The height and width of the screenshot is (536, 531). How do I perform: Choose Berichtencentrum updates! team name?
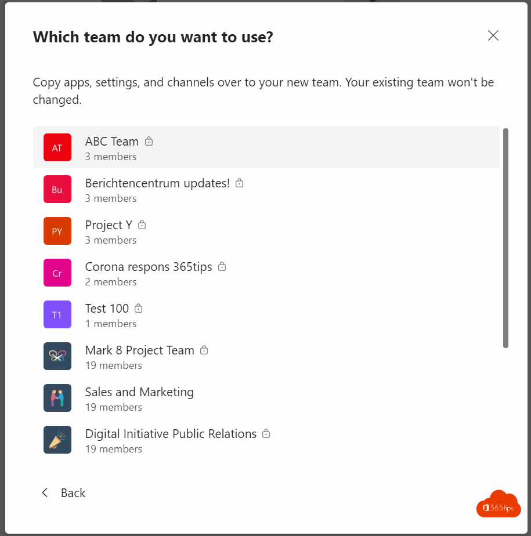click(x=157, y=183)
